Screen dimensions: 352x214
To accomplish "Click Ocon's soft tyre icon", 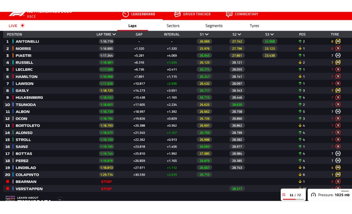I will [x=338, y=119].
